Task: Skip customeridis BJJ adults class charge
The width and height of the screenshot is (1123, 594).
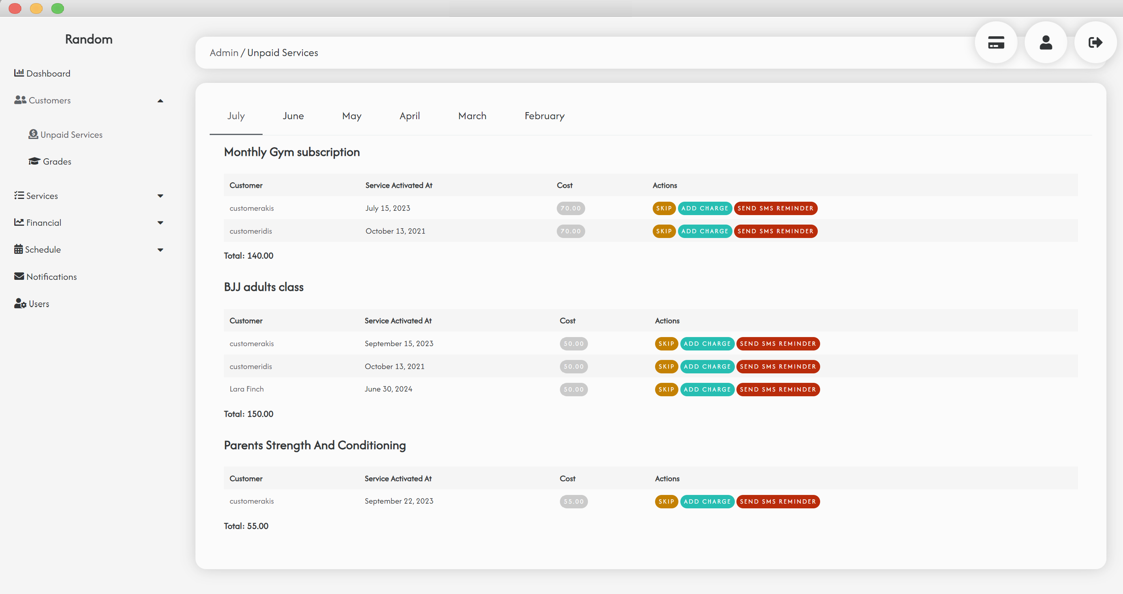Action: (666, 367)
